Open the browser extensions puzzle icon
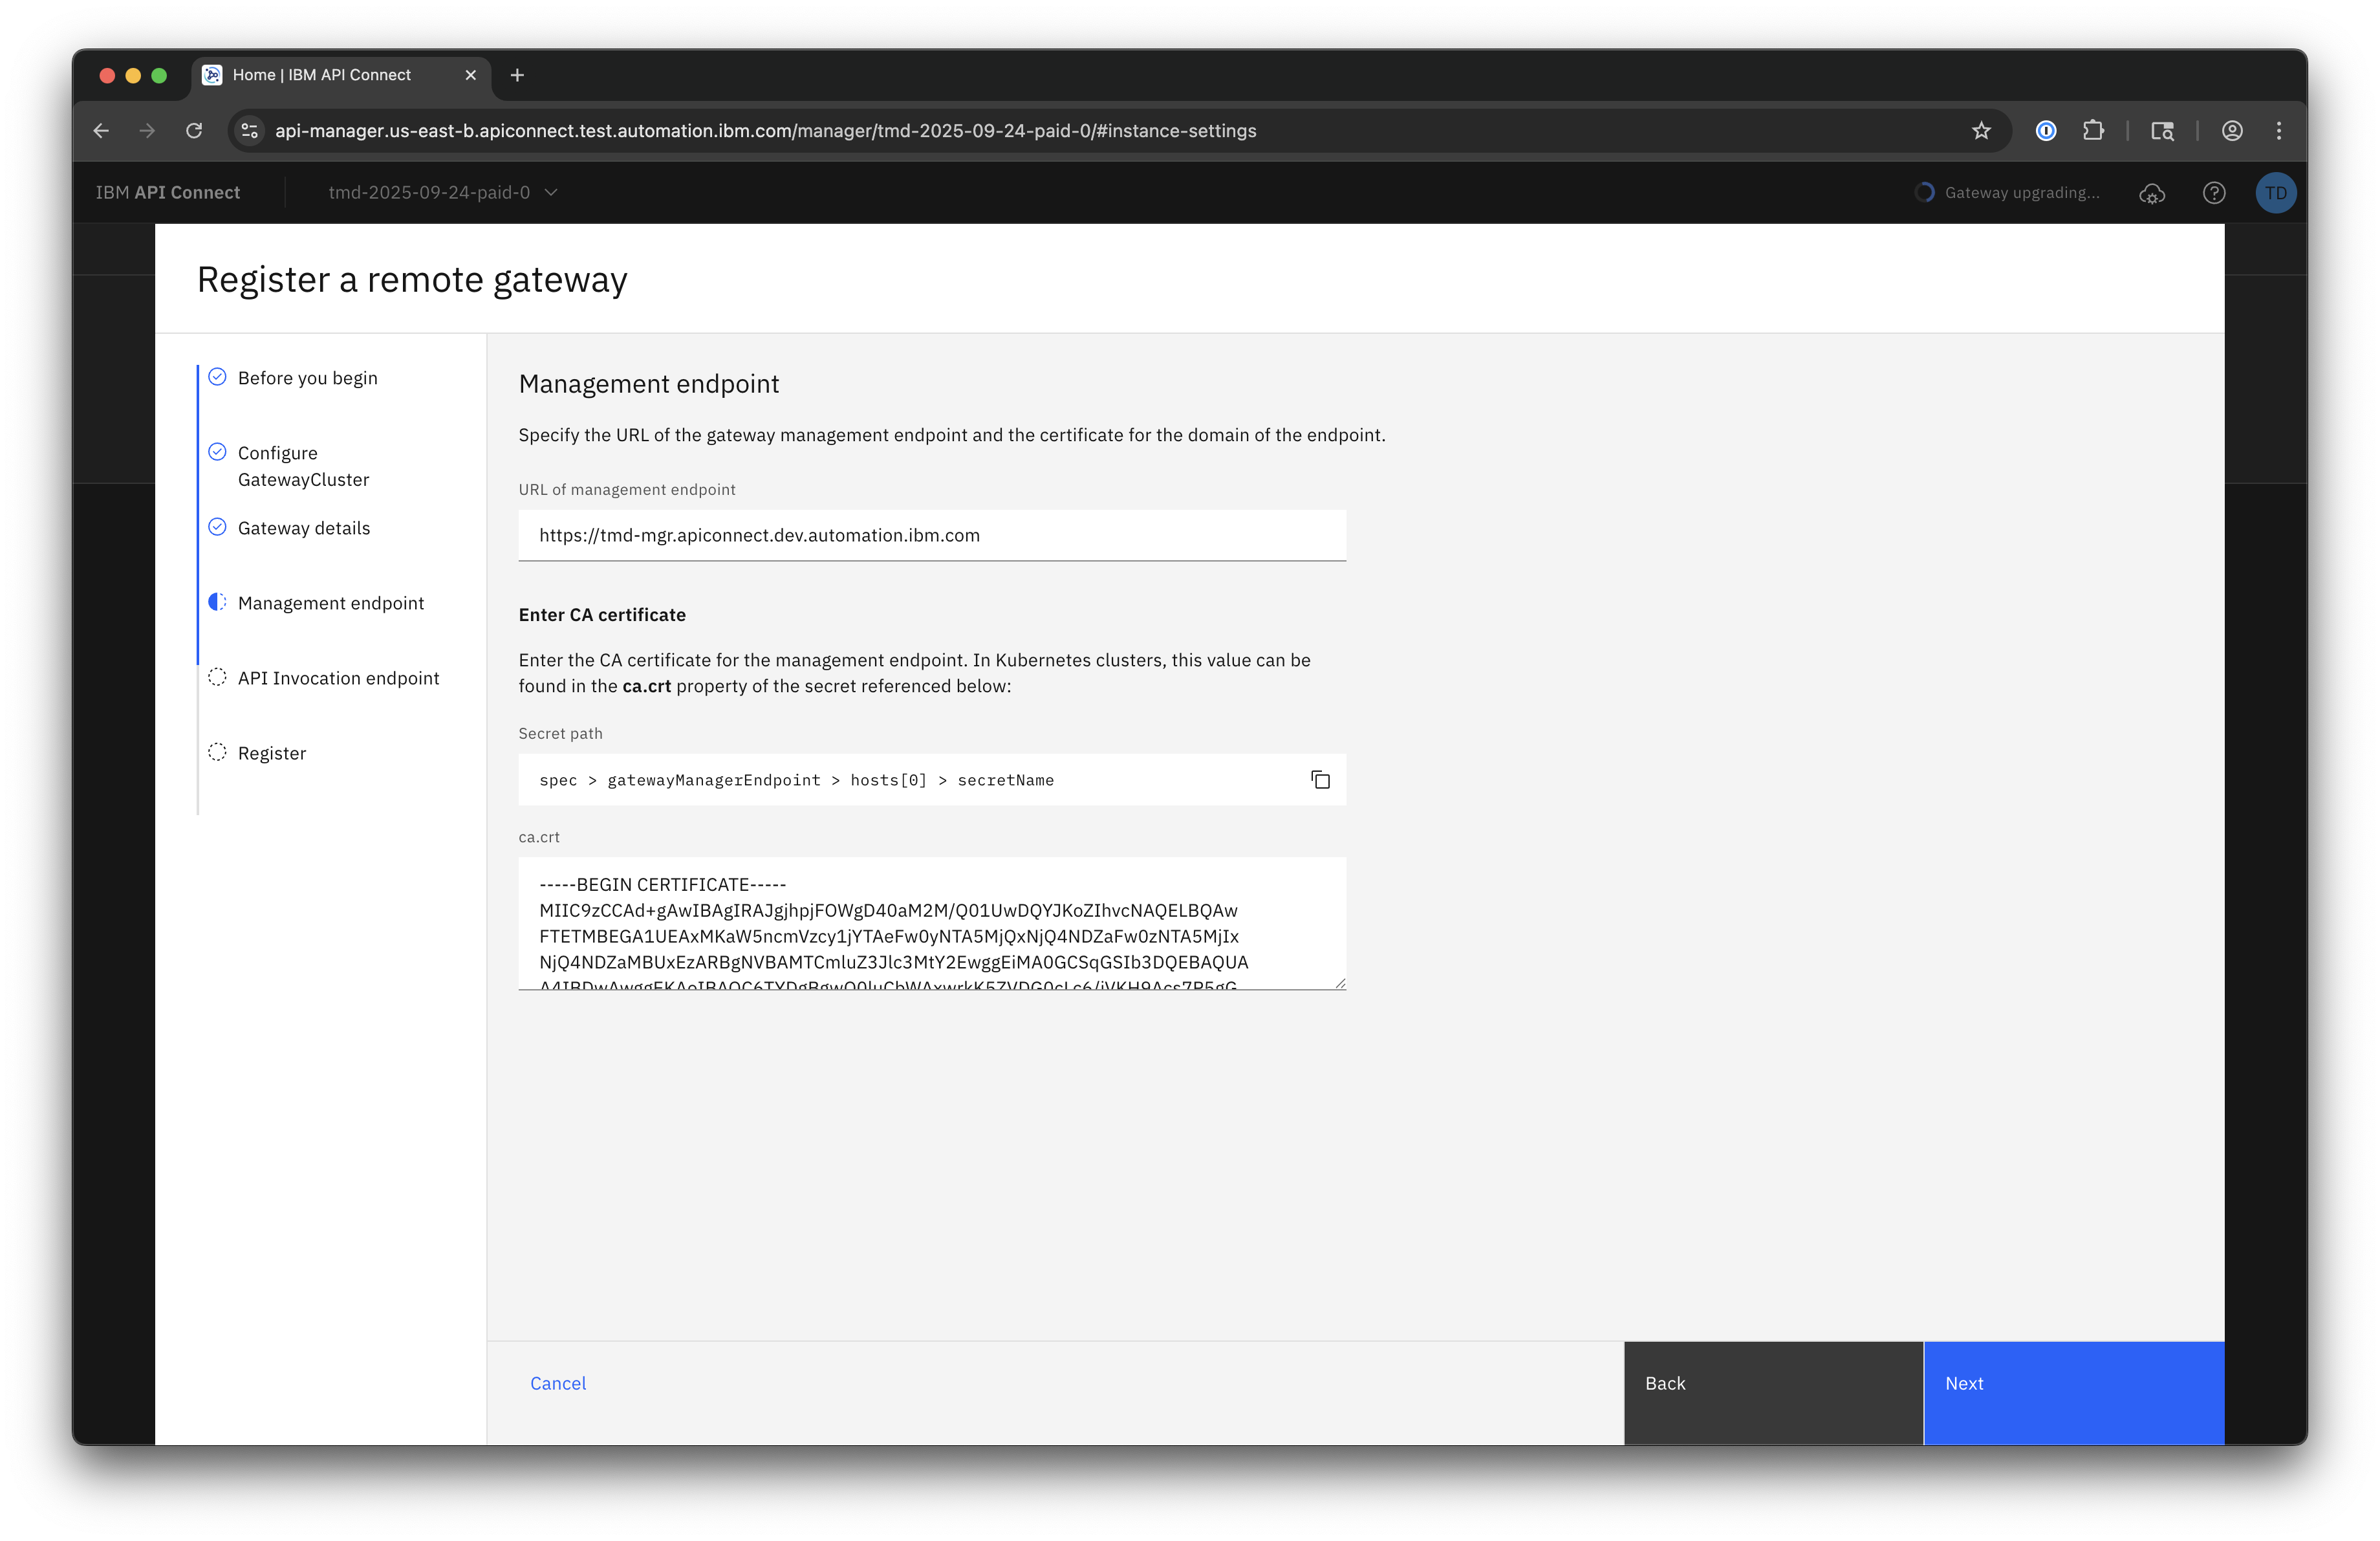This screenshot has height=1541, width=2380. point(2093,131)
